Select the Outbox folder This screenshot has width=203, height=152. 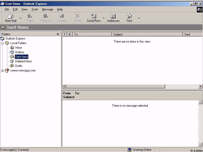point(20,52)
